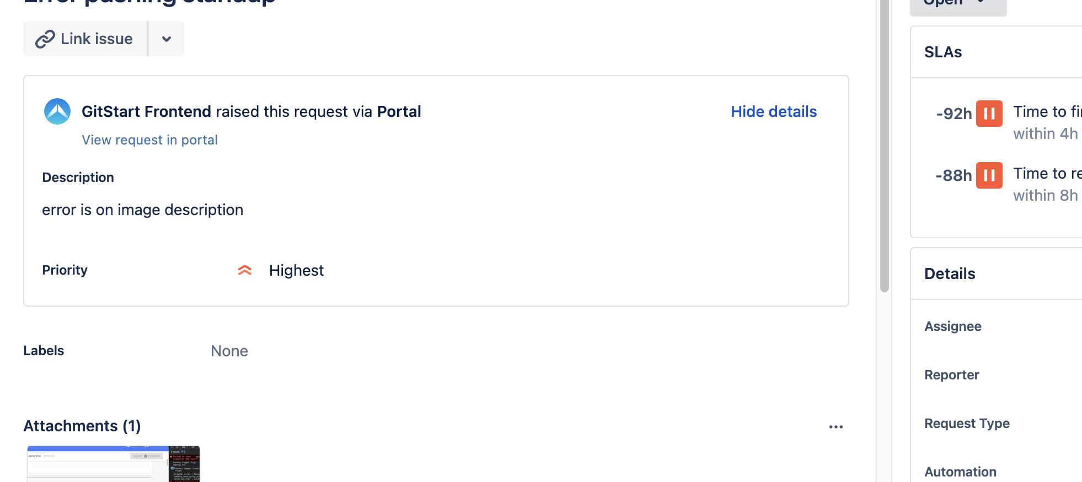Click the Highest priority value
This screenshot has height=482, width=1082.
[296, 270]
